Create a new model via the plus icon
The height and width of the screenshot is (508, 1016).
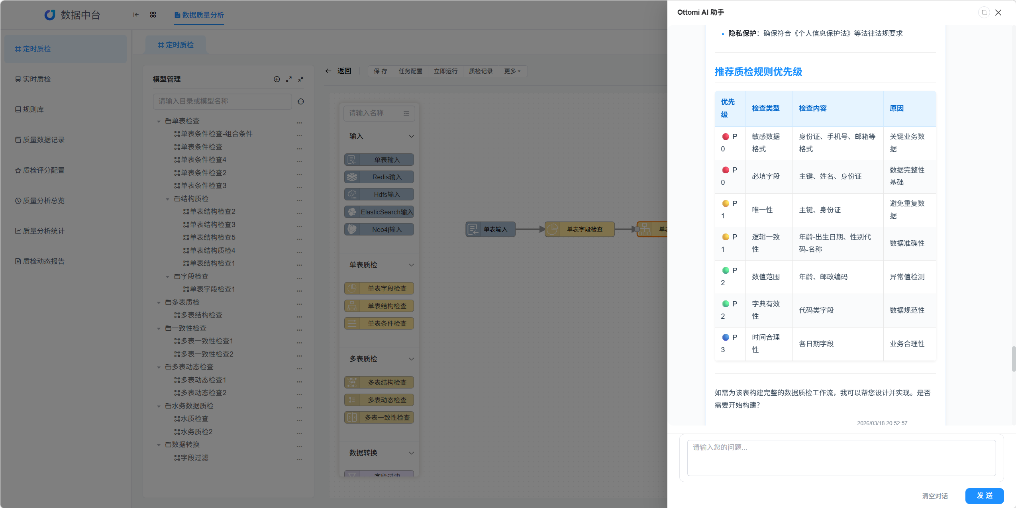tap(277, 79)
